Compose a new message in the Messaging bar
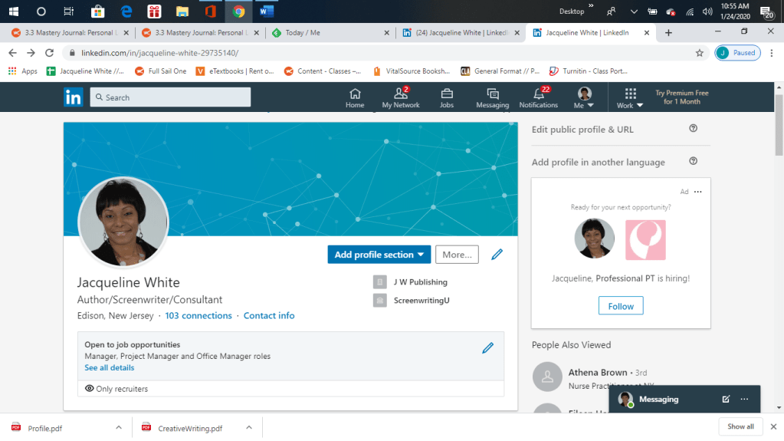Viewport: 784px width, 441px height. [x=726, y=400]
